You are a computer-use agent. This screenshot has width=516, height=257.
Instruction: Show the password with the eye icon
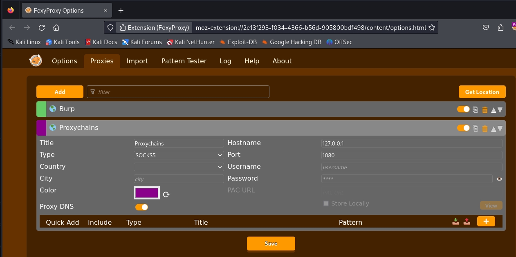click(x=499, y=179)
